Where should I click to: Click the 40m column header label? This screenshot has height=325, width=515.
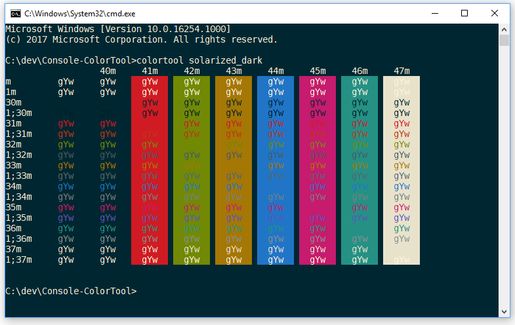click(108, 71)
